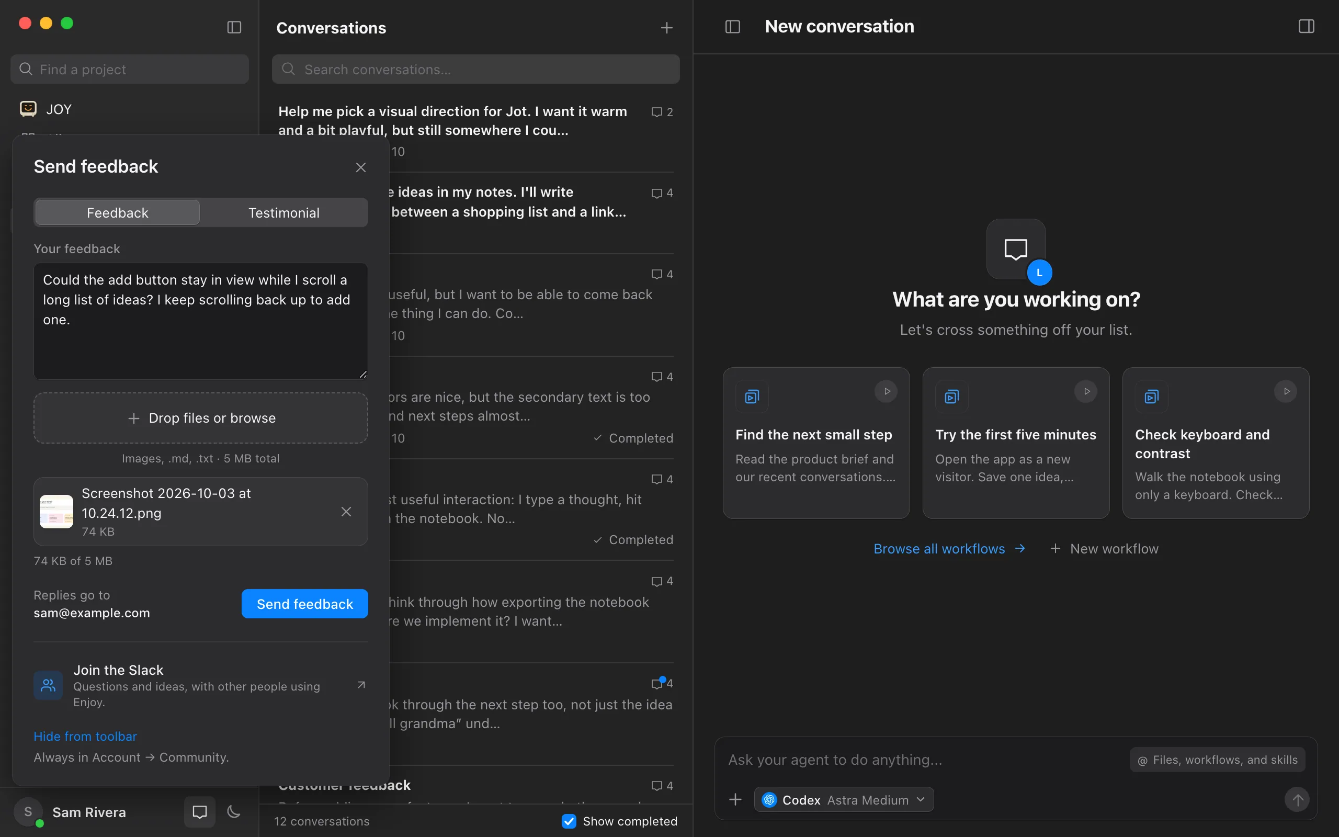Image resolution: width=1339 pixels, height=837 pixels.
Task: Select the Feedback tab
Action: pyautogui.click(x=117, y=212)
